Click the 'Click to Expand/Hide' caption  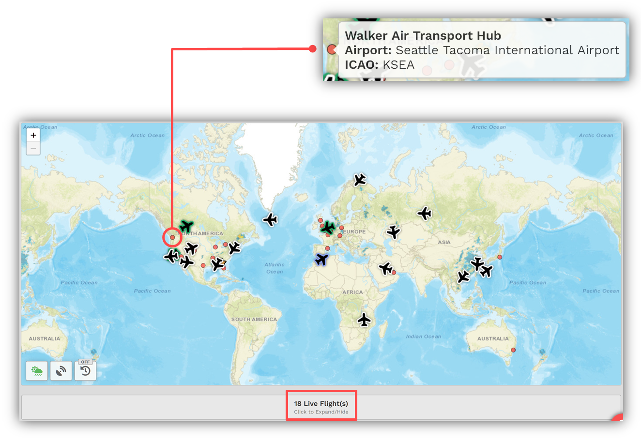point(321,412)
